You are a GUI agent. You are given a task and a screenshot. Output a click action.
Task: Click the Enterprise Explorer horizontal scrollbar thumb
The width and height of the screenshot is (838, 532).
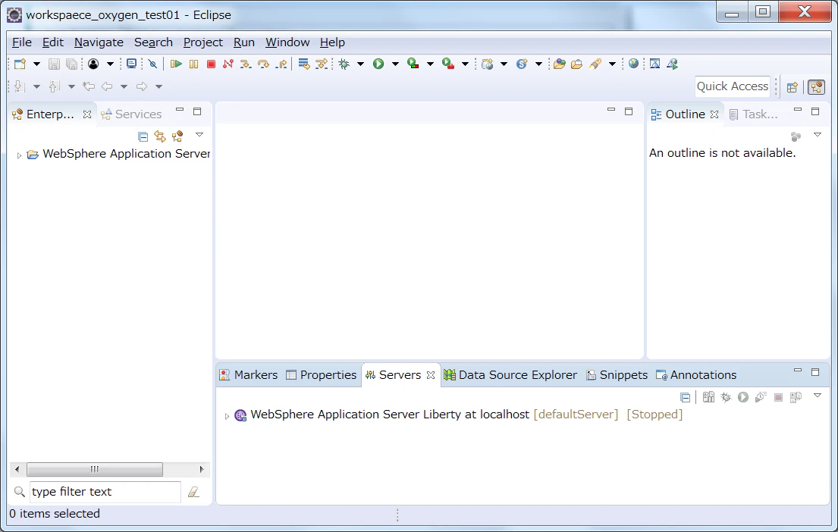point(95,470)
